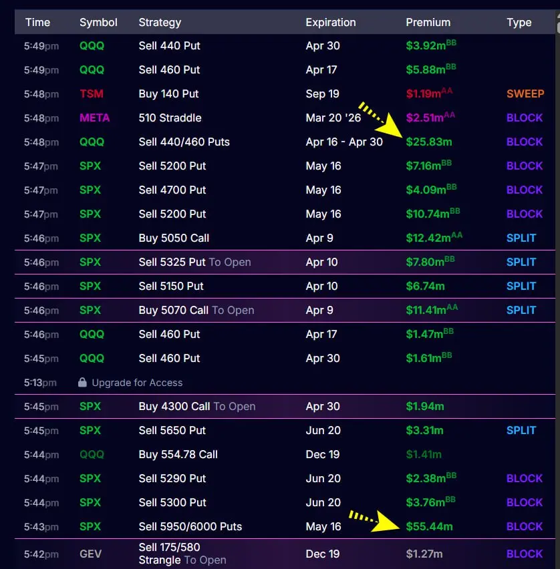
Task: Click the SWEEP type label
Action: tap(525, 94)
